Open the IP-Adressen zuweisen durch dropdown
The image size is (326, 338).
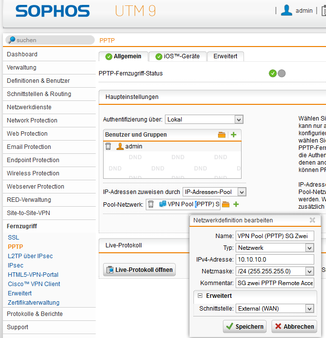(214, 192)
